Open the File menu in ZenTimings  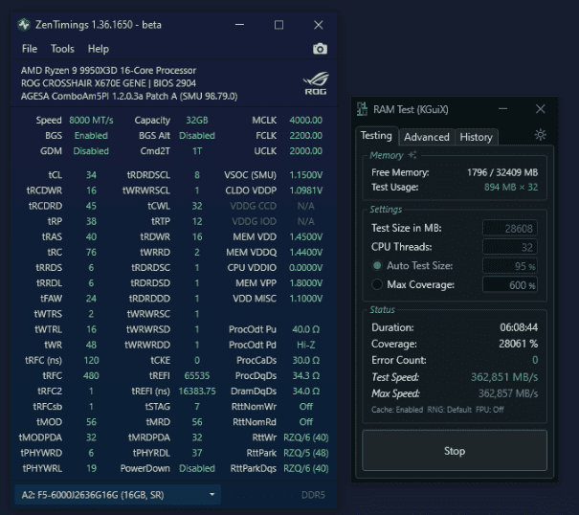point(30,49)
